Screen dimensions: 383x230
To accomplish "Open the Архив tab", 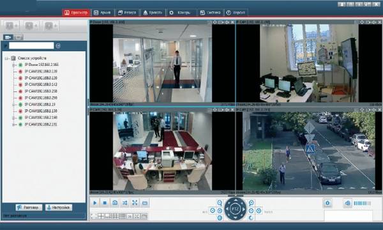I will click(103, 13).
